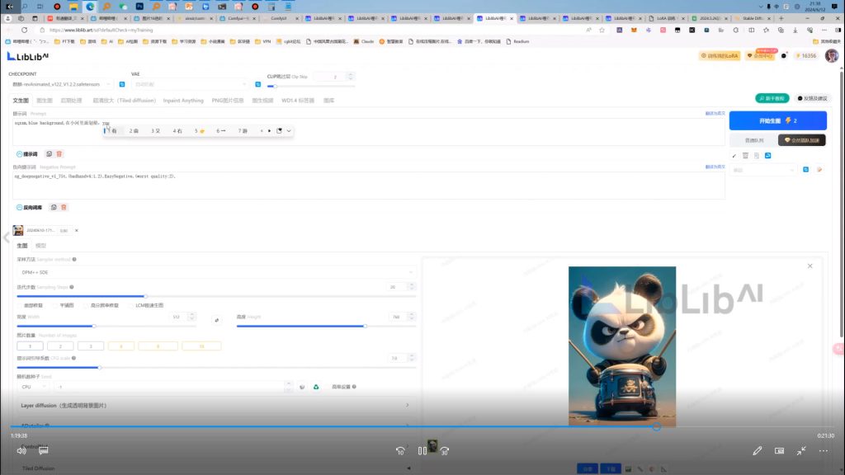This screenshot has height=475, width=845.
Task: Open the PNG图片信息 tab
Action: pos(227,101)
